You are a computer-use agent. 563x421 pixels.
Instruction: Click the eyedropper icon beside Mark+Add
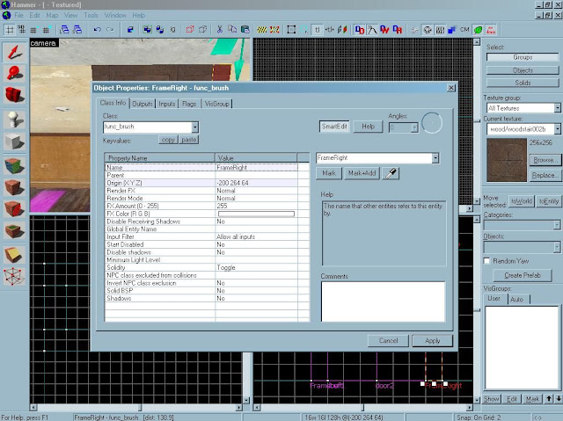(x=391, y=174)
